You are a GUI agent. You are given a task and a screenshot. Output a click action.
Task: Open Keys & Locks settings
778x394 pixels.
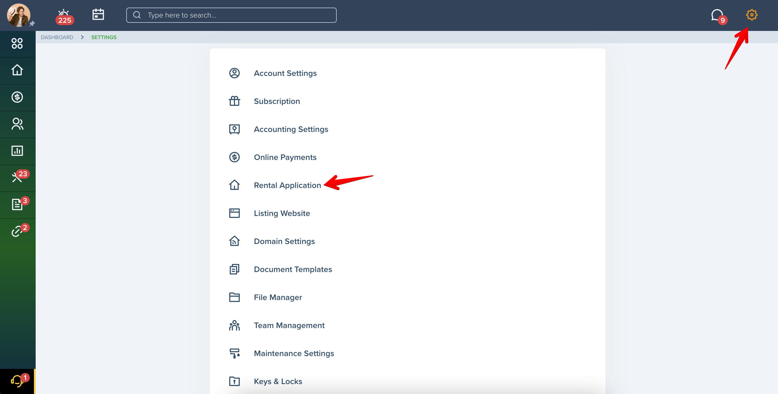click(x=278, y=382)
